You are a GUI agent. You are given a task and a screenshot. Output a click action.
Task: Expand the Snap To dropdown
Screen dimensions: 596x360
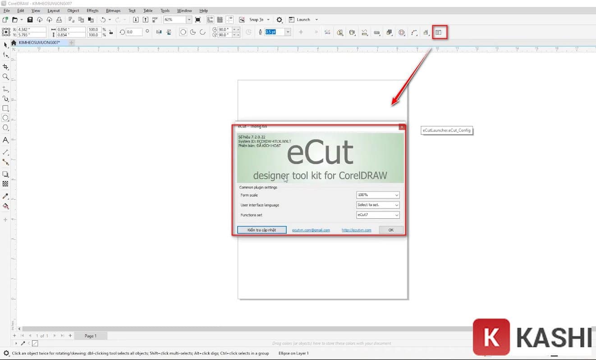pos(268,20)
